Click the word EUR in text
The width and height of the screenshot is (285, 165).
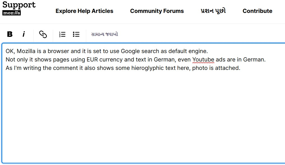[92, 59]
